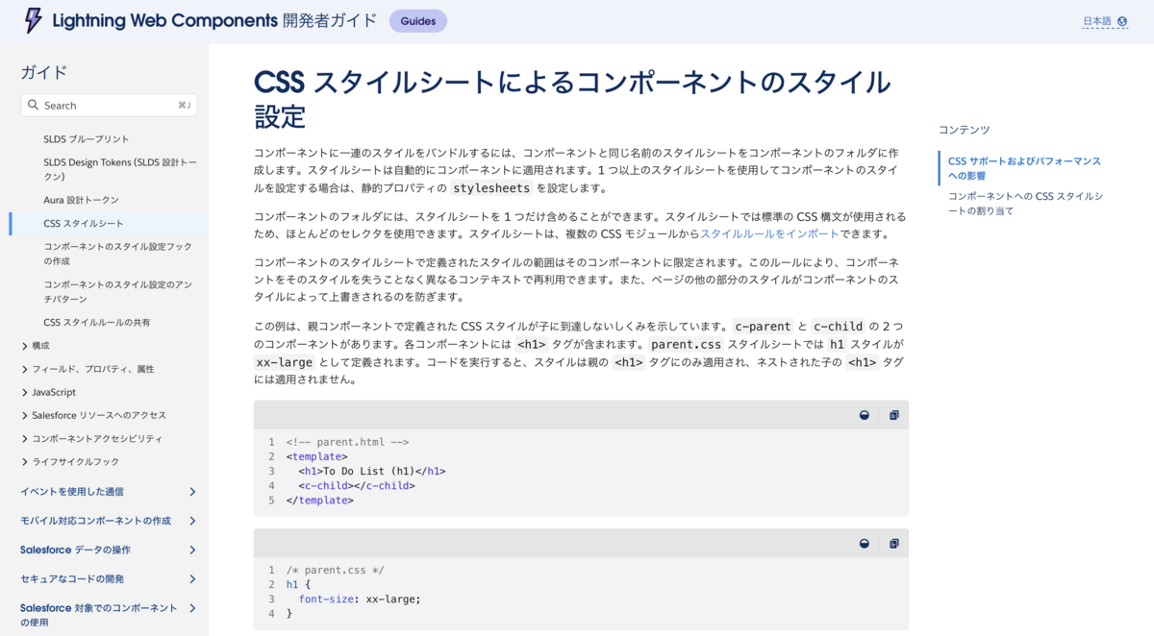The image size is (1154, 636).
Task: Click the xx-large inline code text
Action: (x=285, y=363)
